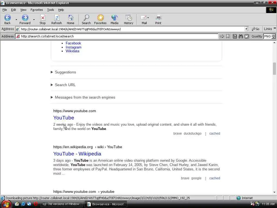Open the Instagram link

[x=74, y=47]
